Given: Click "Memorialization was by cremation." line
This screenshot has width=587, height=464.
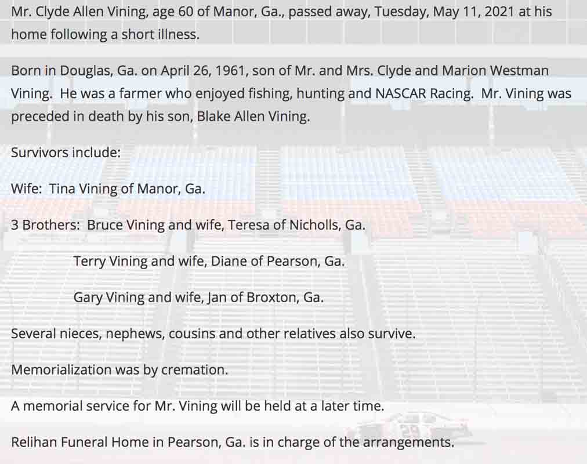Looking at the screenshot, I should (119, 369).
